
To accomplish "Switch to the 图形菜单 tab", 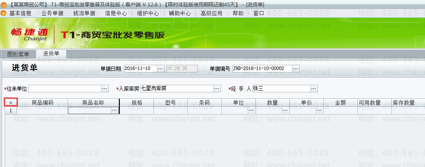I will 18,54.
